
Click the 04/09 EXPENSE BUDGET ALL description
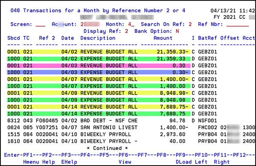pyautogui.click(x=109, y=100)
